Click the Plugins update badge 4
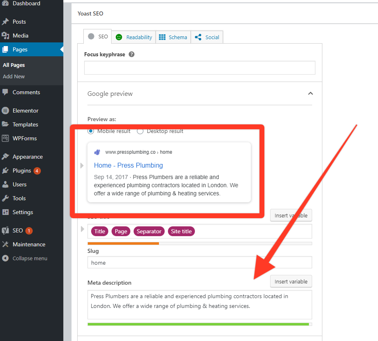This screenshot has width=378, height=341. tap(37, 171)
